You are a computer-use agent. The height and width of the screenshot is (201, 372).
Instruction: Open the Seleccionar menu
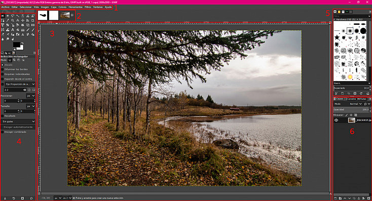26,7
